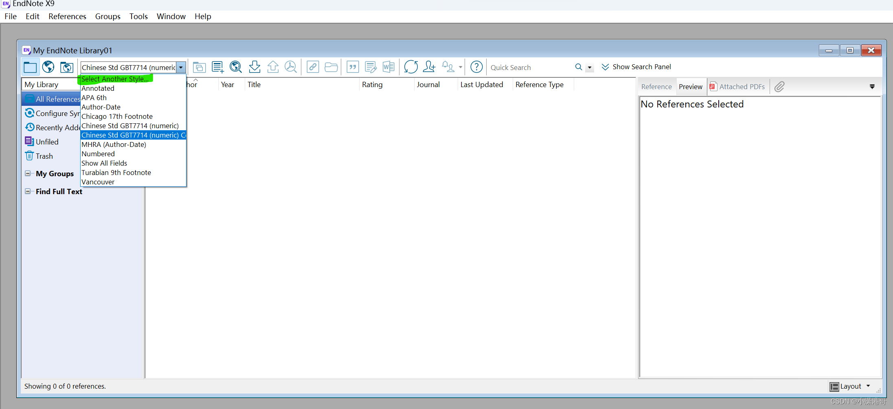This screenshot has width=893, height=409.
Task: Click the Export upload-arrow icon
Action: (273, 67)
